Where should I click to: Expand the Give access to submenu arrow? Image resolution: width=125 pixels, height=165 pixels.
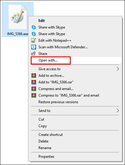(118, 69)
